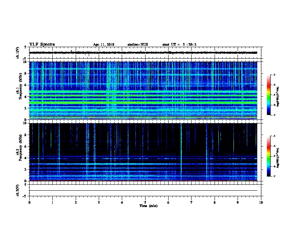Viewport: 294px width, 227px height.
Task: Click the "start UT = 5:30:2" header text
Action: pyautogui.click(x=179, y=45)
